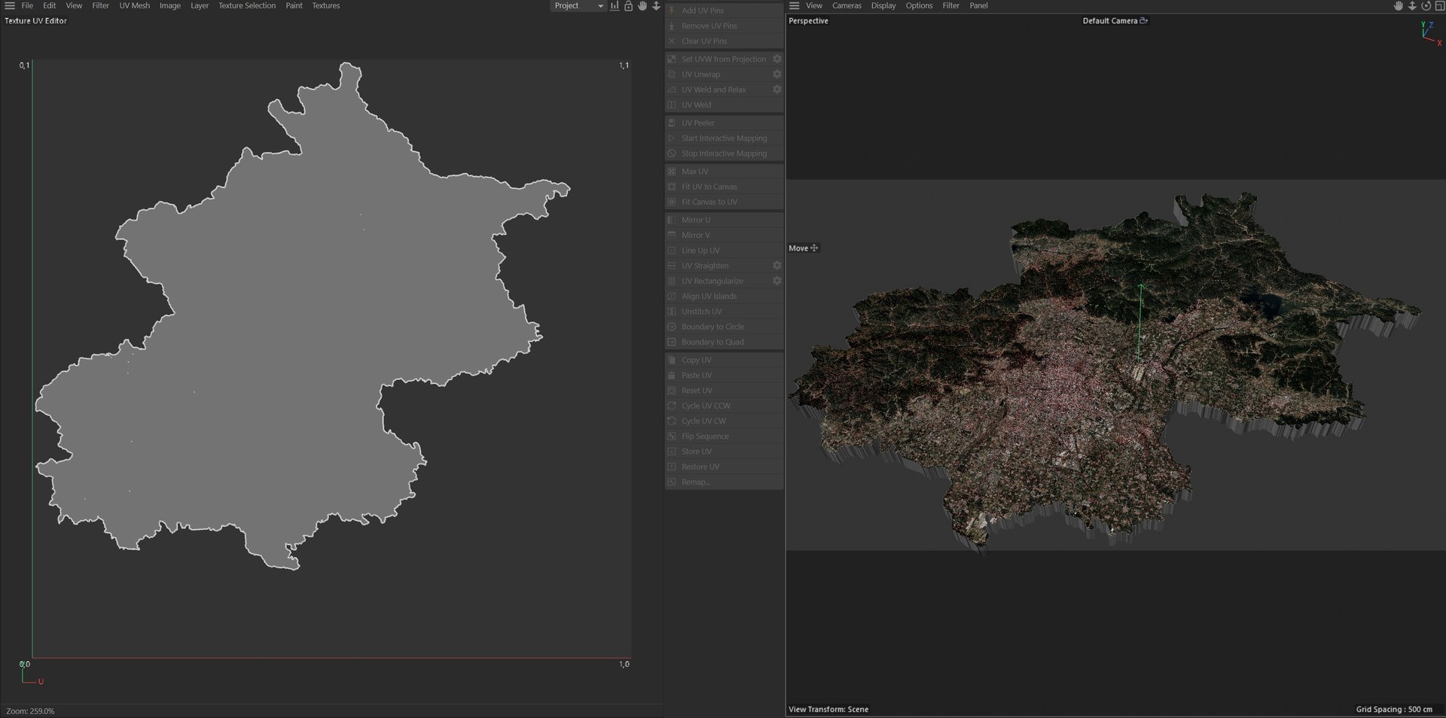This screenshot has height=718, width=1446.
Task: Open the Project dropdown
Action: pos(578,5)
